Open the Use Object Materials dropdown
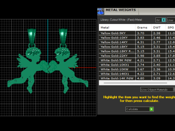Image resolution: width=175 pixels, height=131 pixels. pyautogui.click(x=158, y=90)
